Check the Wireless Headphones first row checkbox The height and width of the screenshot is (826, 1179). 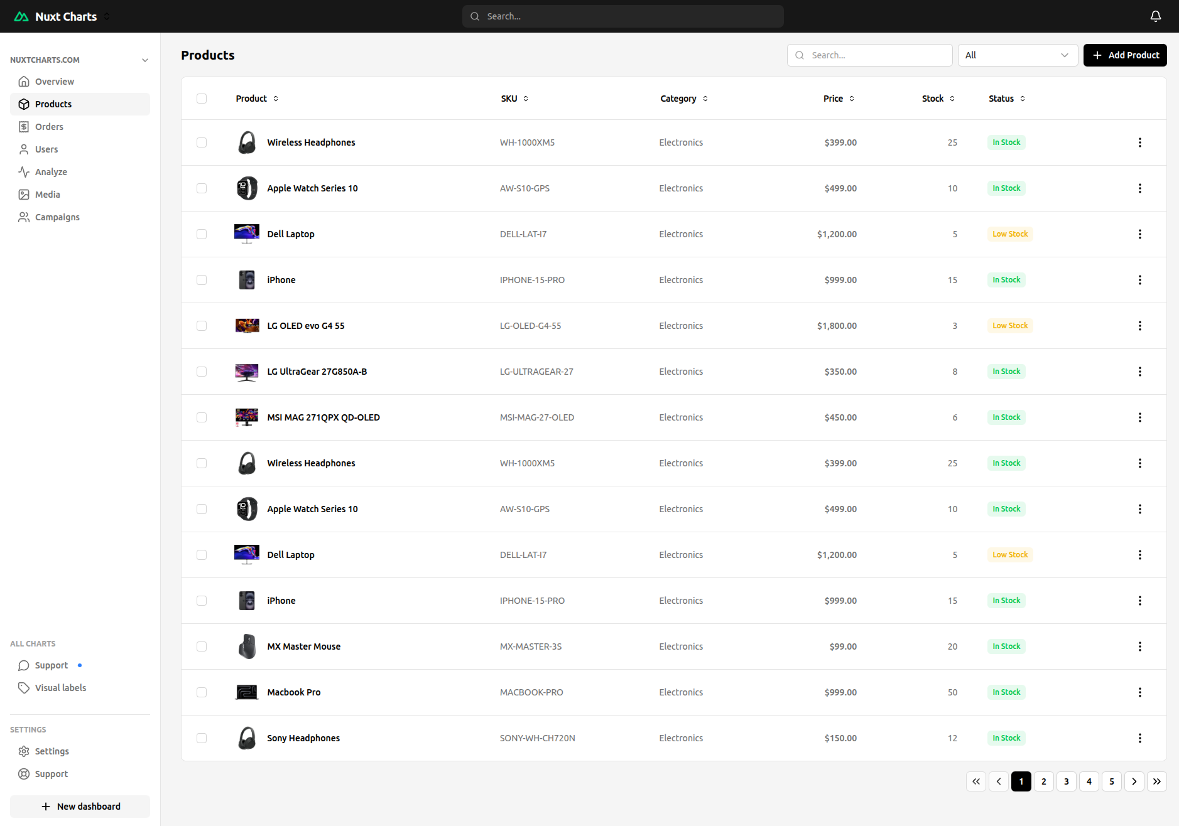click(202, 142)
